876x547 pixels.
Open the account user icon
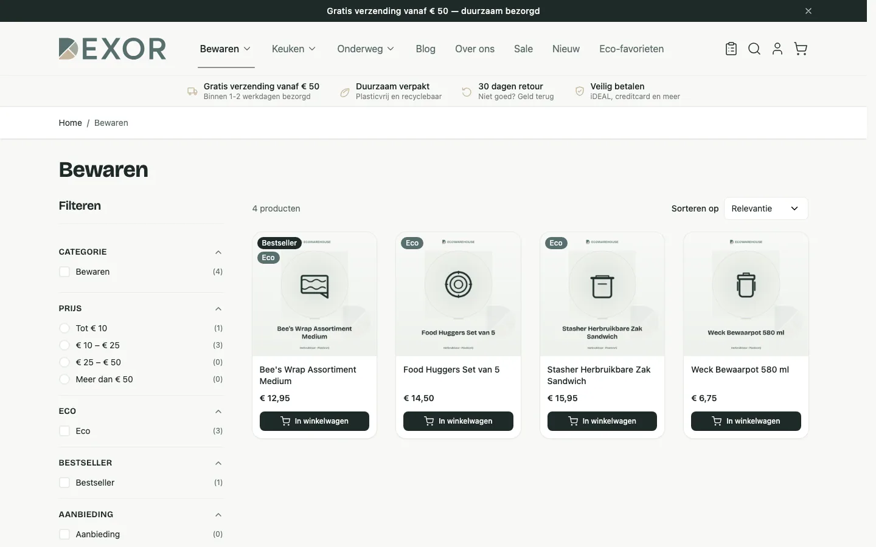(777, 49)
